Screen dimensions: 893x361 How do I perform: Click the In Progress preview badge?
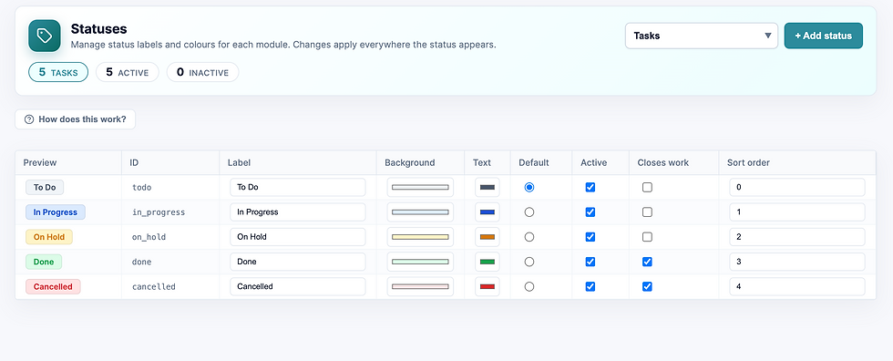[x=56, y=211]
